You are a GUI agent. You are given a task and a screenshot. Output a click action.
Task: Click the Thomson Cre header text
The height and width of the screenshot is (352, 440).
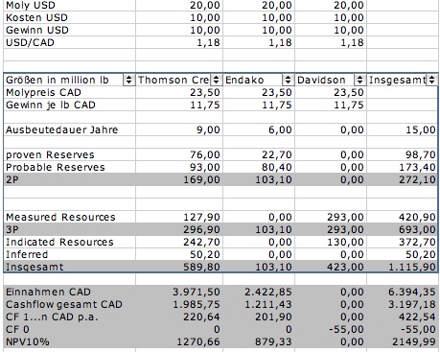pyautogui.click(x=174, y=80)
